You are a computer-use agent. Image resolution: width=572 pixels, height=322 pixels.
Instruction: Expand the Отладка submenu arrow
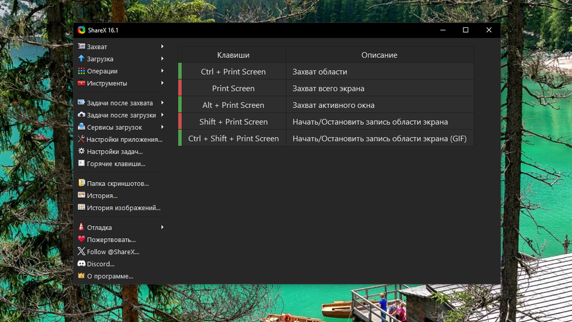(x=163, y=227)
